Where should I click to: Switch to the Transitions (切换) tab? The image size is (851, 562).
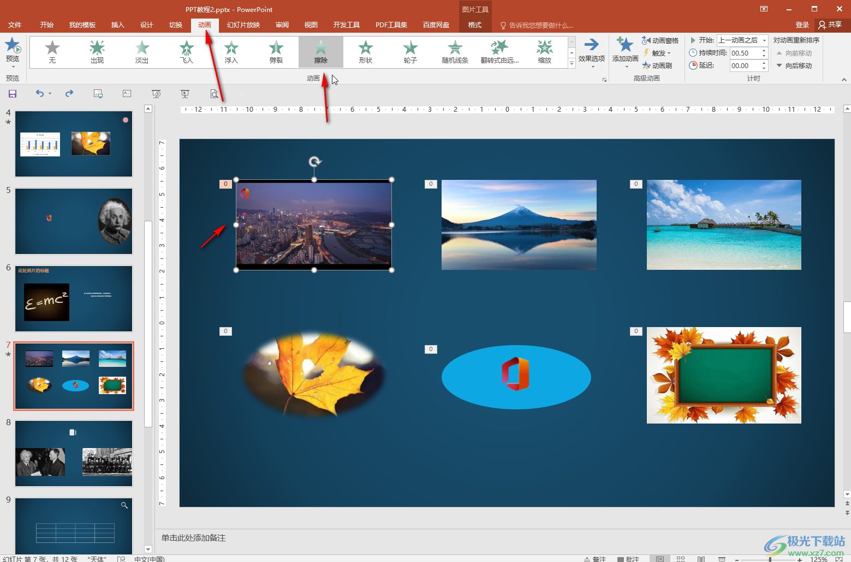click(x=176, y=25)
